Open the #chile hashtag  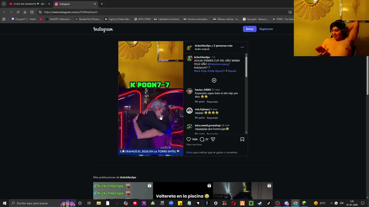click(211, 71)
